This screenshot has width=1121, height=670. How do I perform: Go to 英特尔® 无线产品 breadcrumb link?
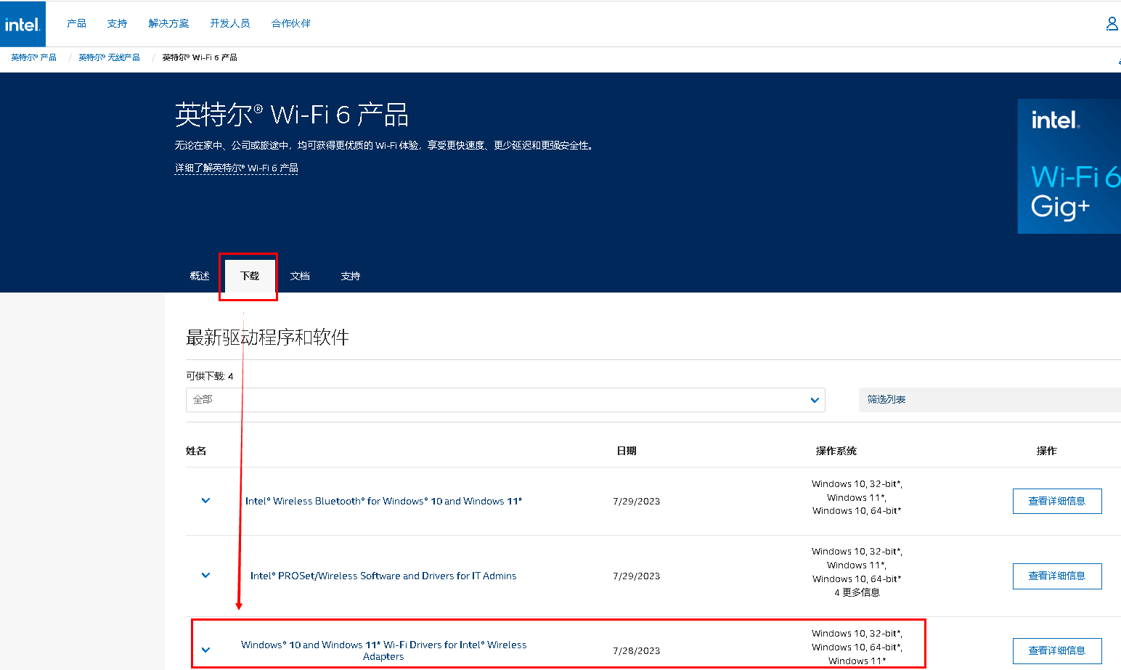click(109, 57)
